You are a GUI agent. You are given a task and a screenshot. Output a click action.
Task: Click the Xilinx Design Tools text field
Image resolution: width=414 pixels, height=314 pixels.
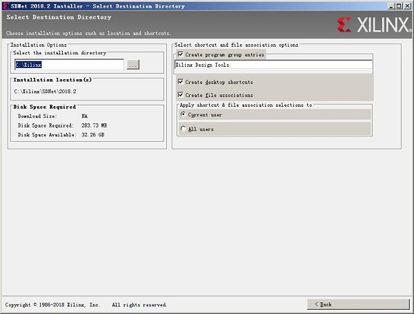[273, 65]
